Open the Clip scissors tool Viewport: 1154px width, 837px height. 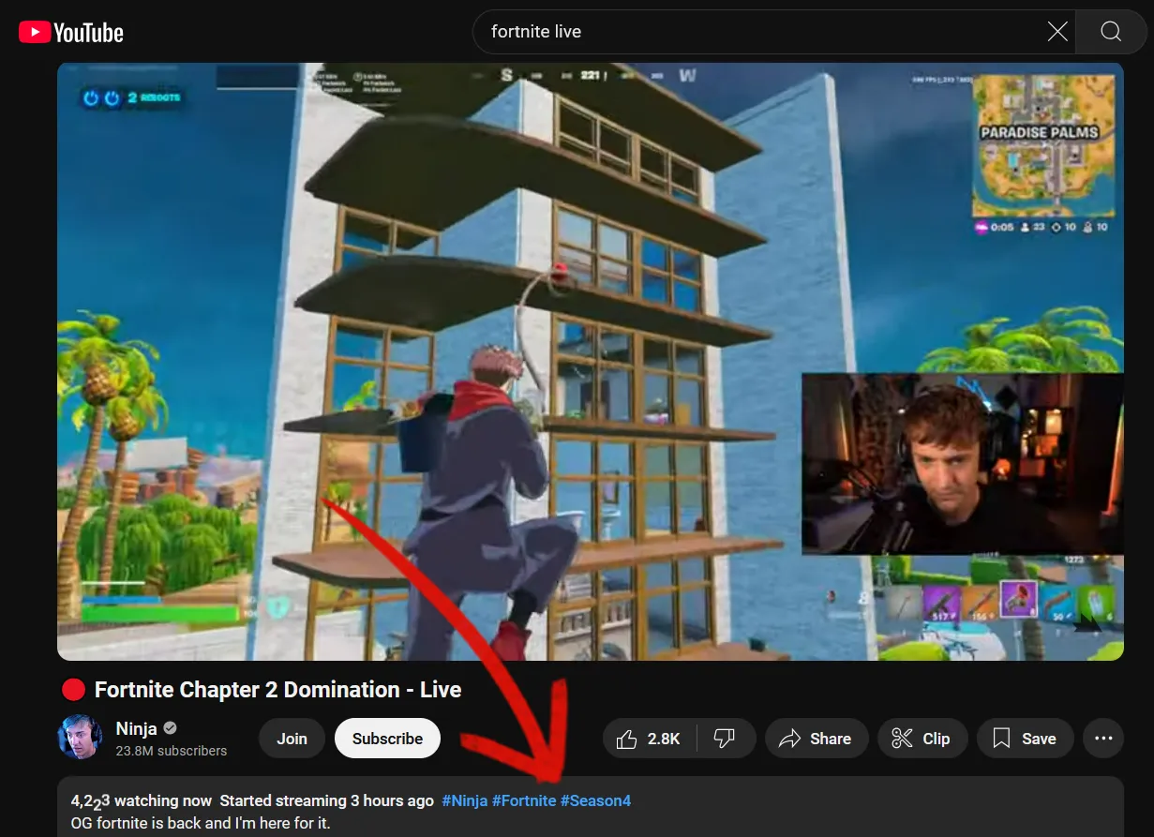tap(921, 739)
